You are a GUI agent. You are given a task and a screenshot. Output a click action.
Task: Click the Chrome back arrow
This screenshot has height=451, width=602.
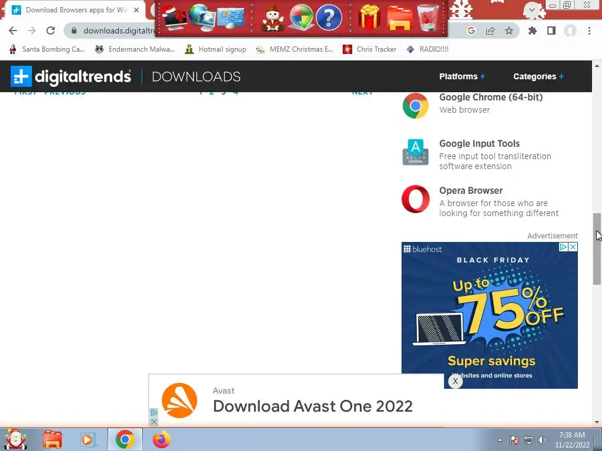(x=13, y=31)
